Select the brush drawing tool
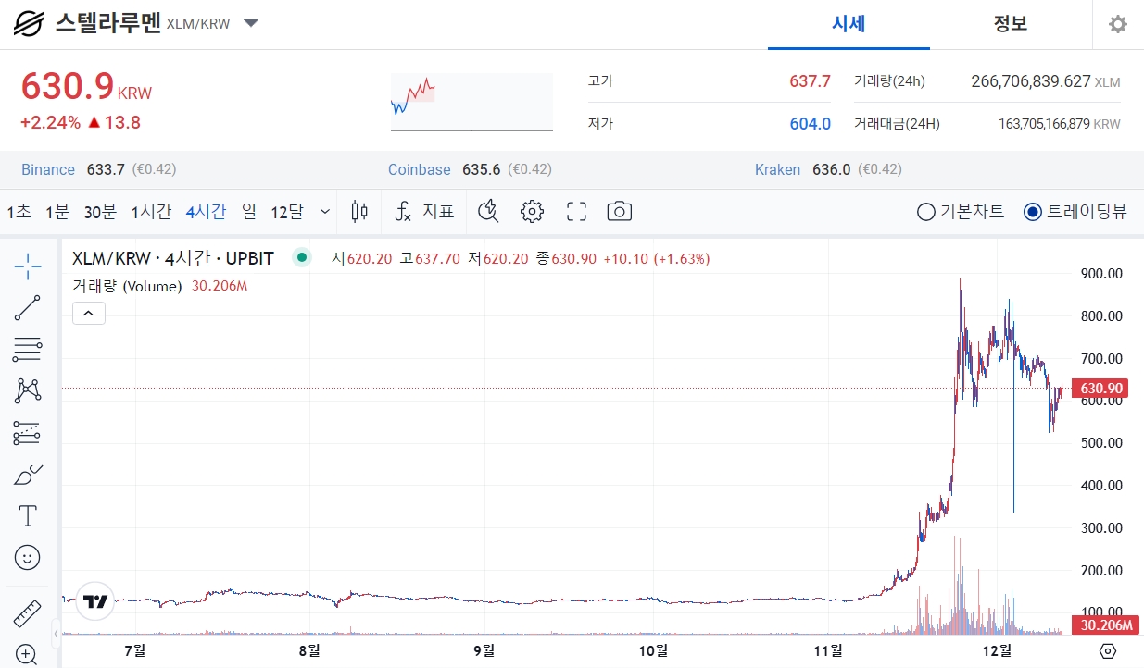Image resolution: width=1144 pixels, height=668 pixels. coord(28,475)
